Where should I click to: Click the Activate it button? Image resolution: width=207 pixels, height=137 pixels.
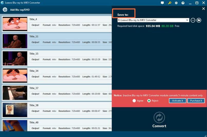[177, 101]
